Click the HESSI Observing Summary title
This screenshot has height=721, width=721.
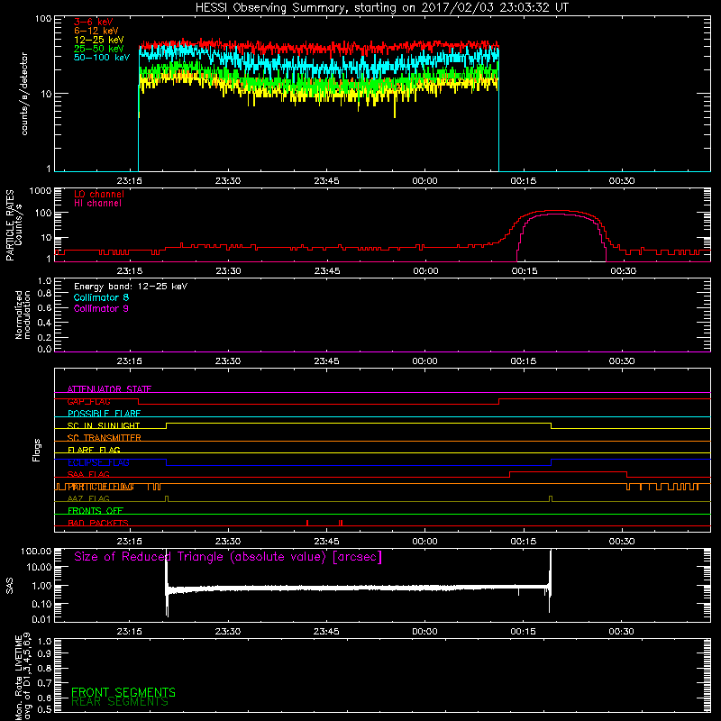(381, 8)
